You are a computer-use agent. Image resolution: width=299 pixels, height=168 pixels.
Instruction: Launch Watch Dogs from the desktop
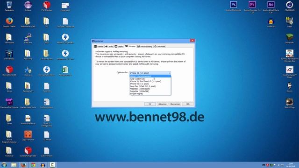(290, 104)
